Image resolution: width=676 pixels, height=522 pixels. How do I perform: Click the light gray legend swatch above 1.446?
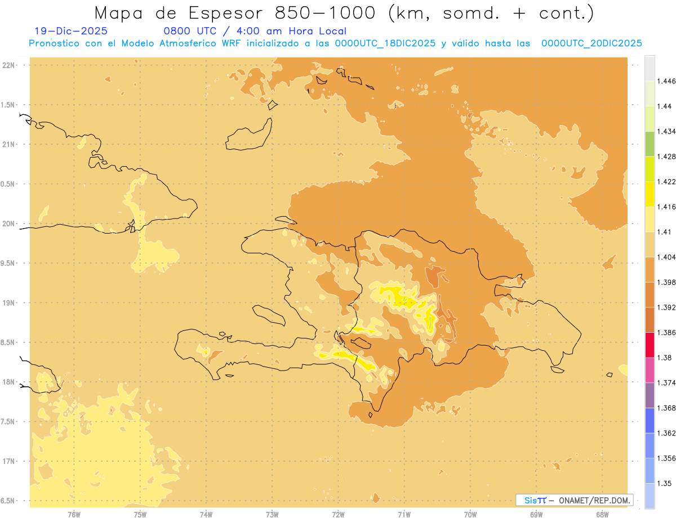click(x=650, y=69)
